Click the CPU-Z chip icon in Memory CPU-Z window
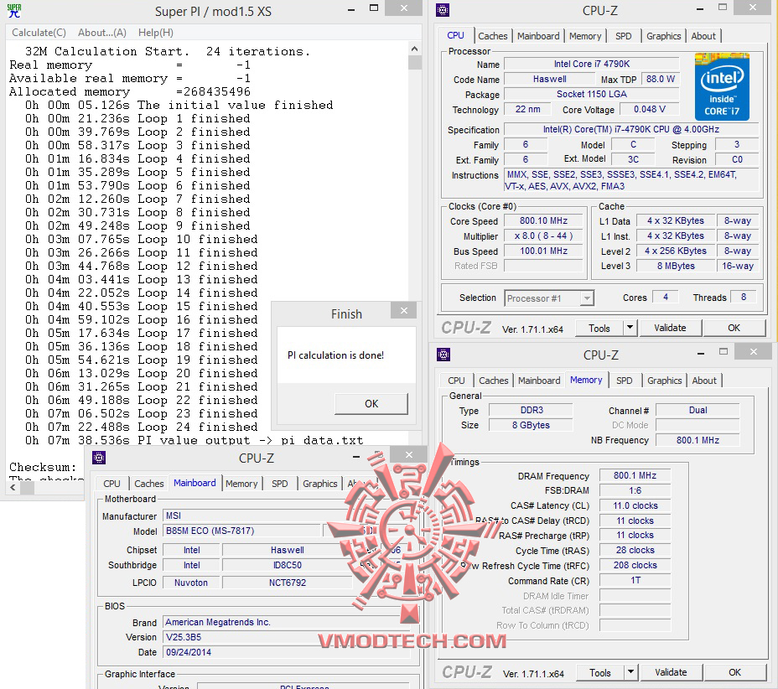The image size is (778, 689). [443, 355]
